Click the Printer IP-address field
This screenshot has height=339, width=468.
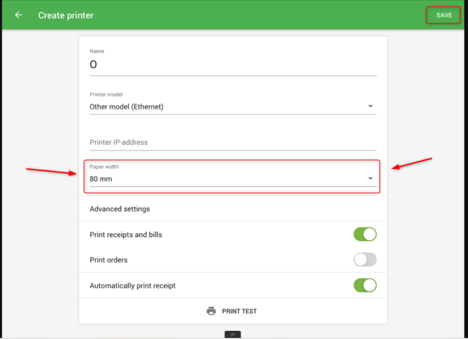[232, 142]
